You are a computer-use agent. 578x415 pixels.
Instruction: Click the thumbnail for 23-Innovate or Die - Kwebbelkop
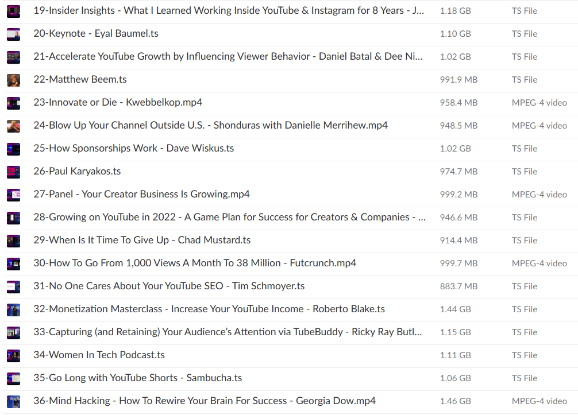13,103
